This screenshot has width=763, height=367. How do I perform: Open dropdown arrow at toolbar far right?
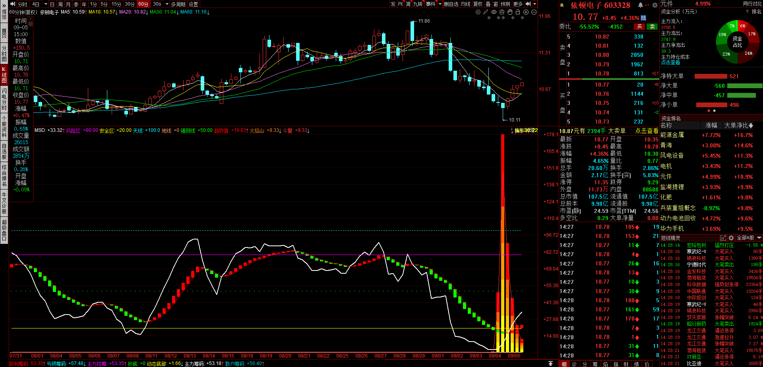click(534, 4)
